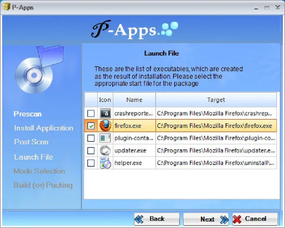Select the Post Scan step
The width and height of the screenshot is (285, 228).
pyautogui.click(x=31, y=142)
